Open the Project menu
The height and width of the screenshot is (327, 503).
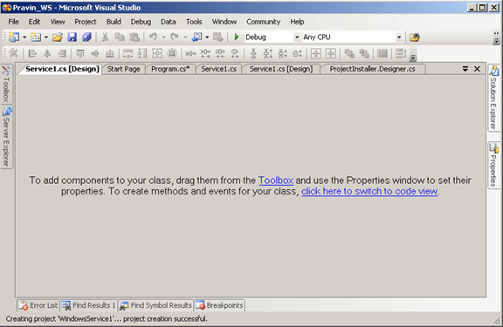point(86,22)
